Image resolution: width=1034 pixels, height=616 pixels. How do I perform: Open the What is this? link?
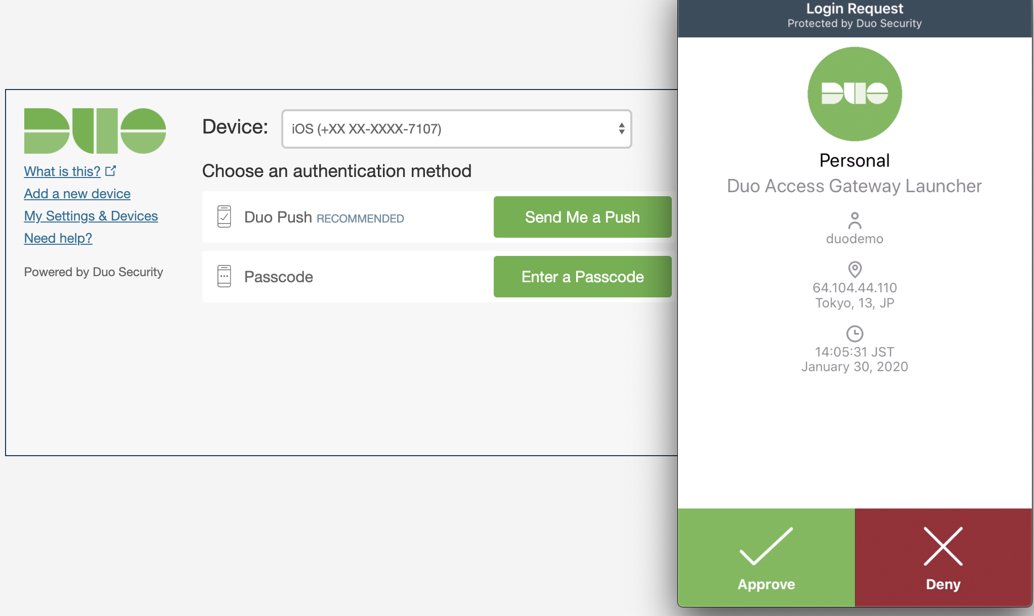coord(62,171)
